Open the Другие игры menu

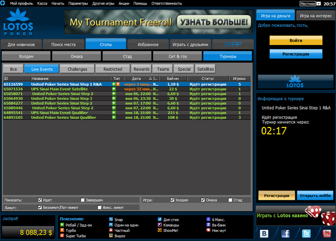103,3
